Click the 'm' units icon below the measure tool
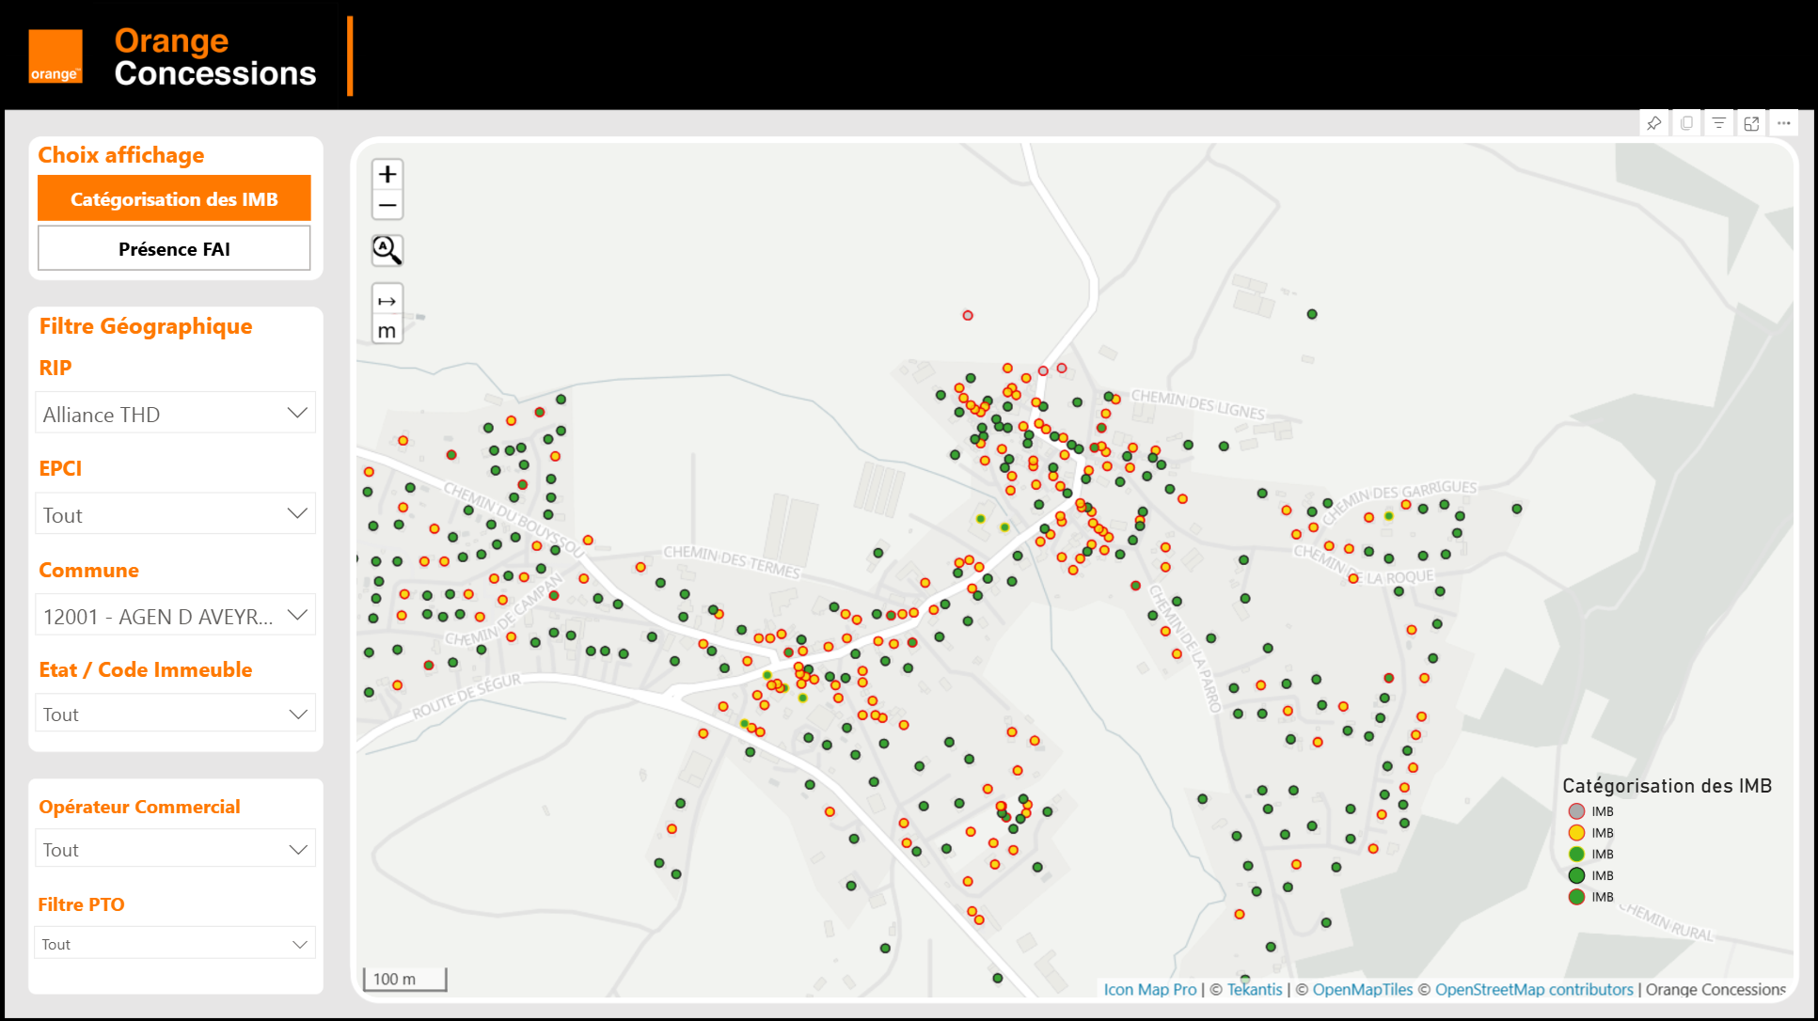This screenshot has height=1021, width=1818. pyautogui.click(x=387, y=329)
